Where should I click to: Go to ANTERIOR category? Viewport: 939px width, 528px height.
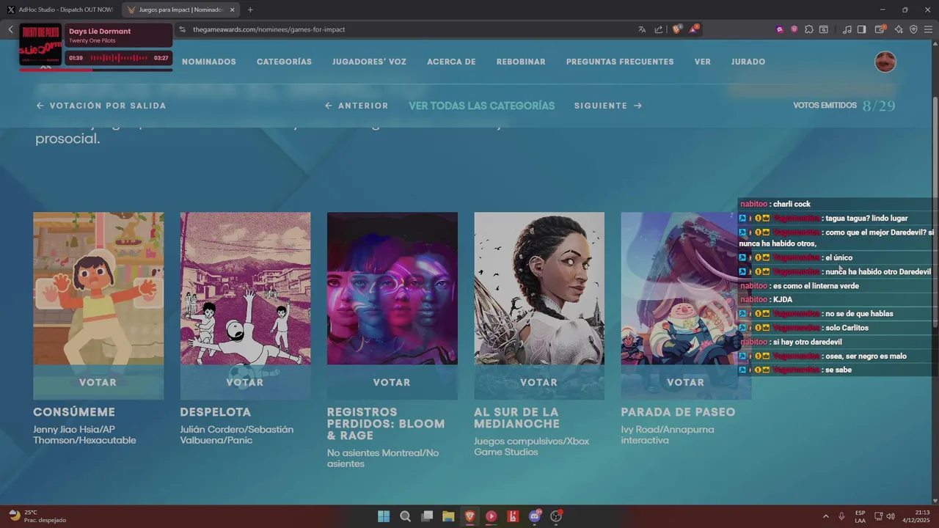pos(357,106)
